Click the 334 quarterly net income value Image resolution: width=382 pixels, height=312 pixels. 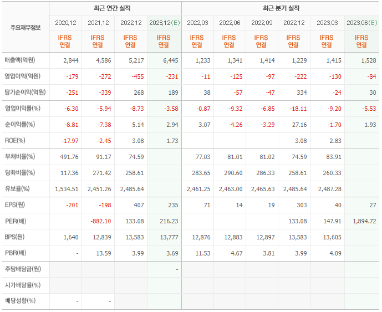coord(302,93)
